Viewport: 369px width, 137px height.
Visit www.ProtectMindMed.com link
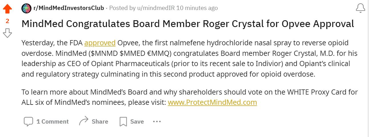coord(212,102)
